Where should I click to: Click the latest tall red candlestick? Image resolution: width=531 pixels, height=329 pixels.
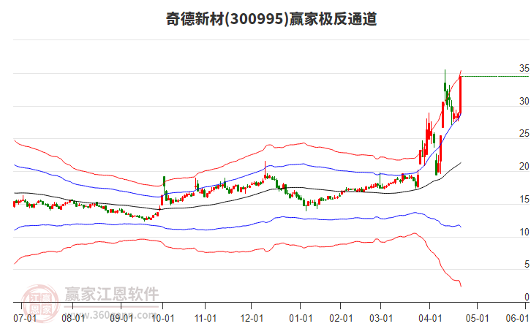click(461, 95)
